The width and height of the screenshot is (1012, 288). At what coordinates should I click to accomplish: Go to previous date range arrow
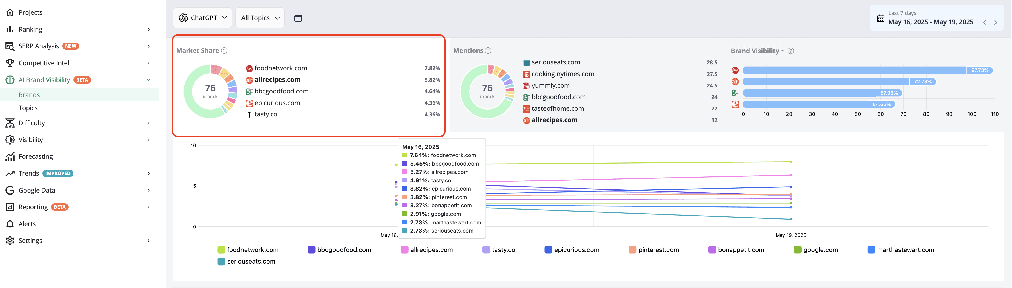pos(984,22)
